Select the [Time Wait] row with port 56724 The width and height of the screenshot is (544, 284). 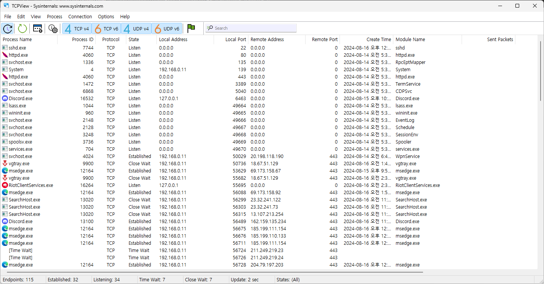(x=268, y=250)
